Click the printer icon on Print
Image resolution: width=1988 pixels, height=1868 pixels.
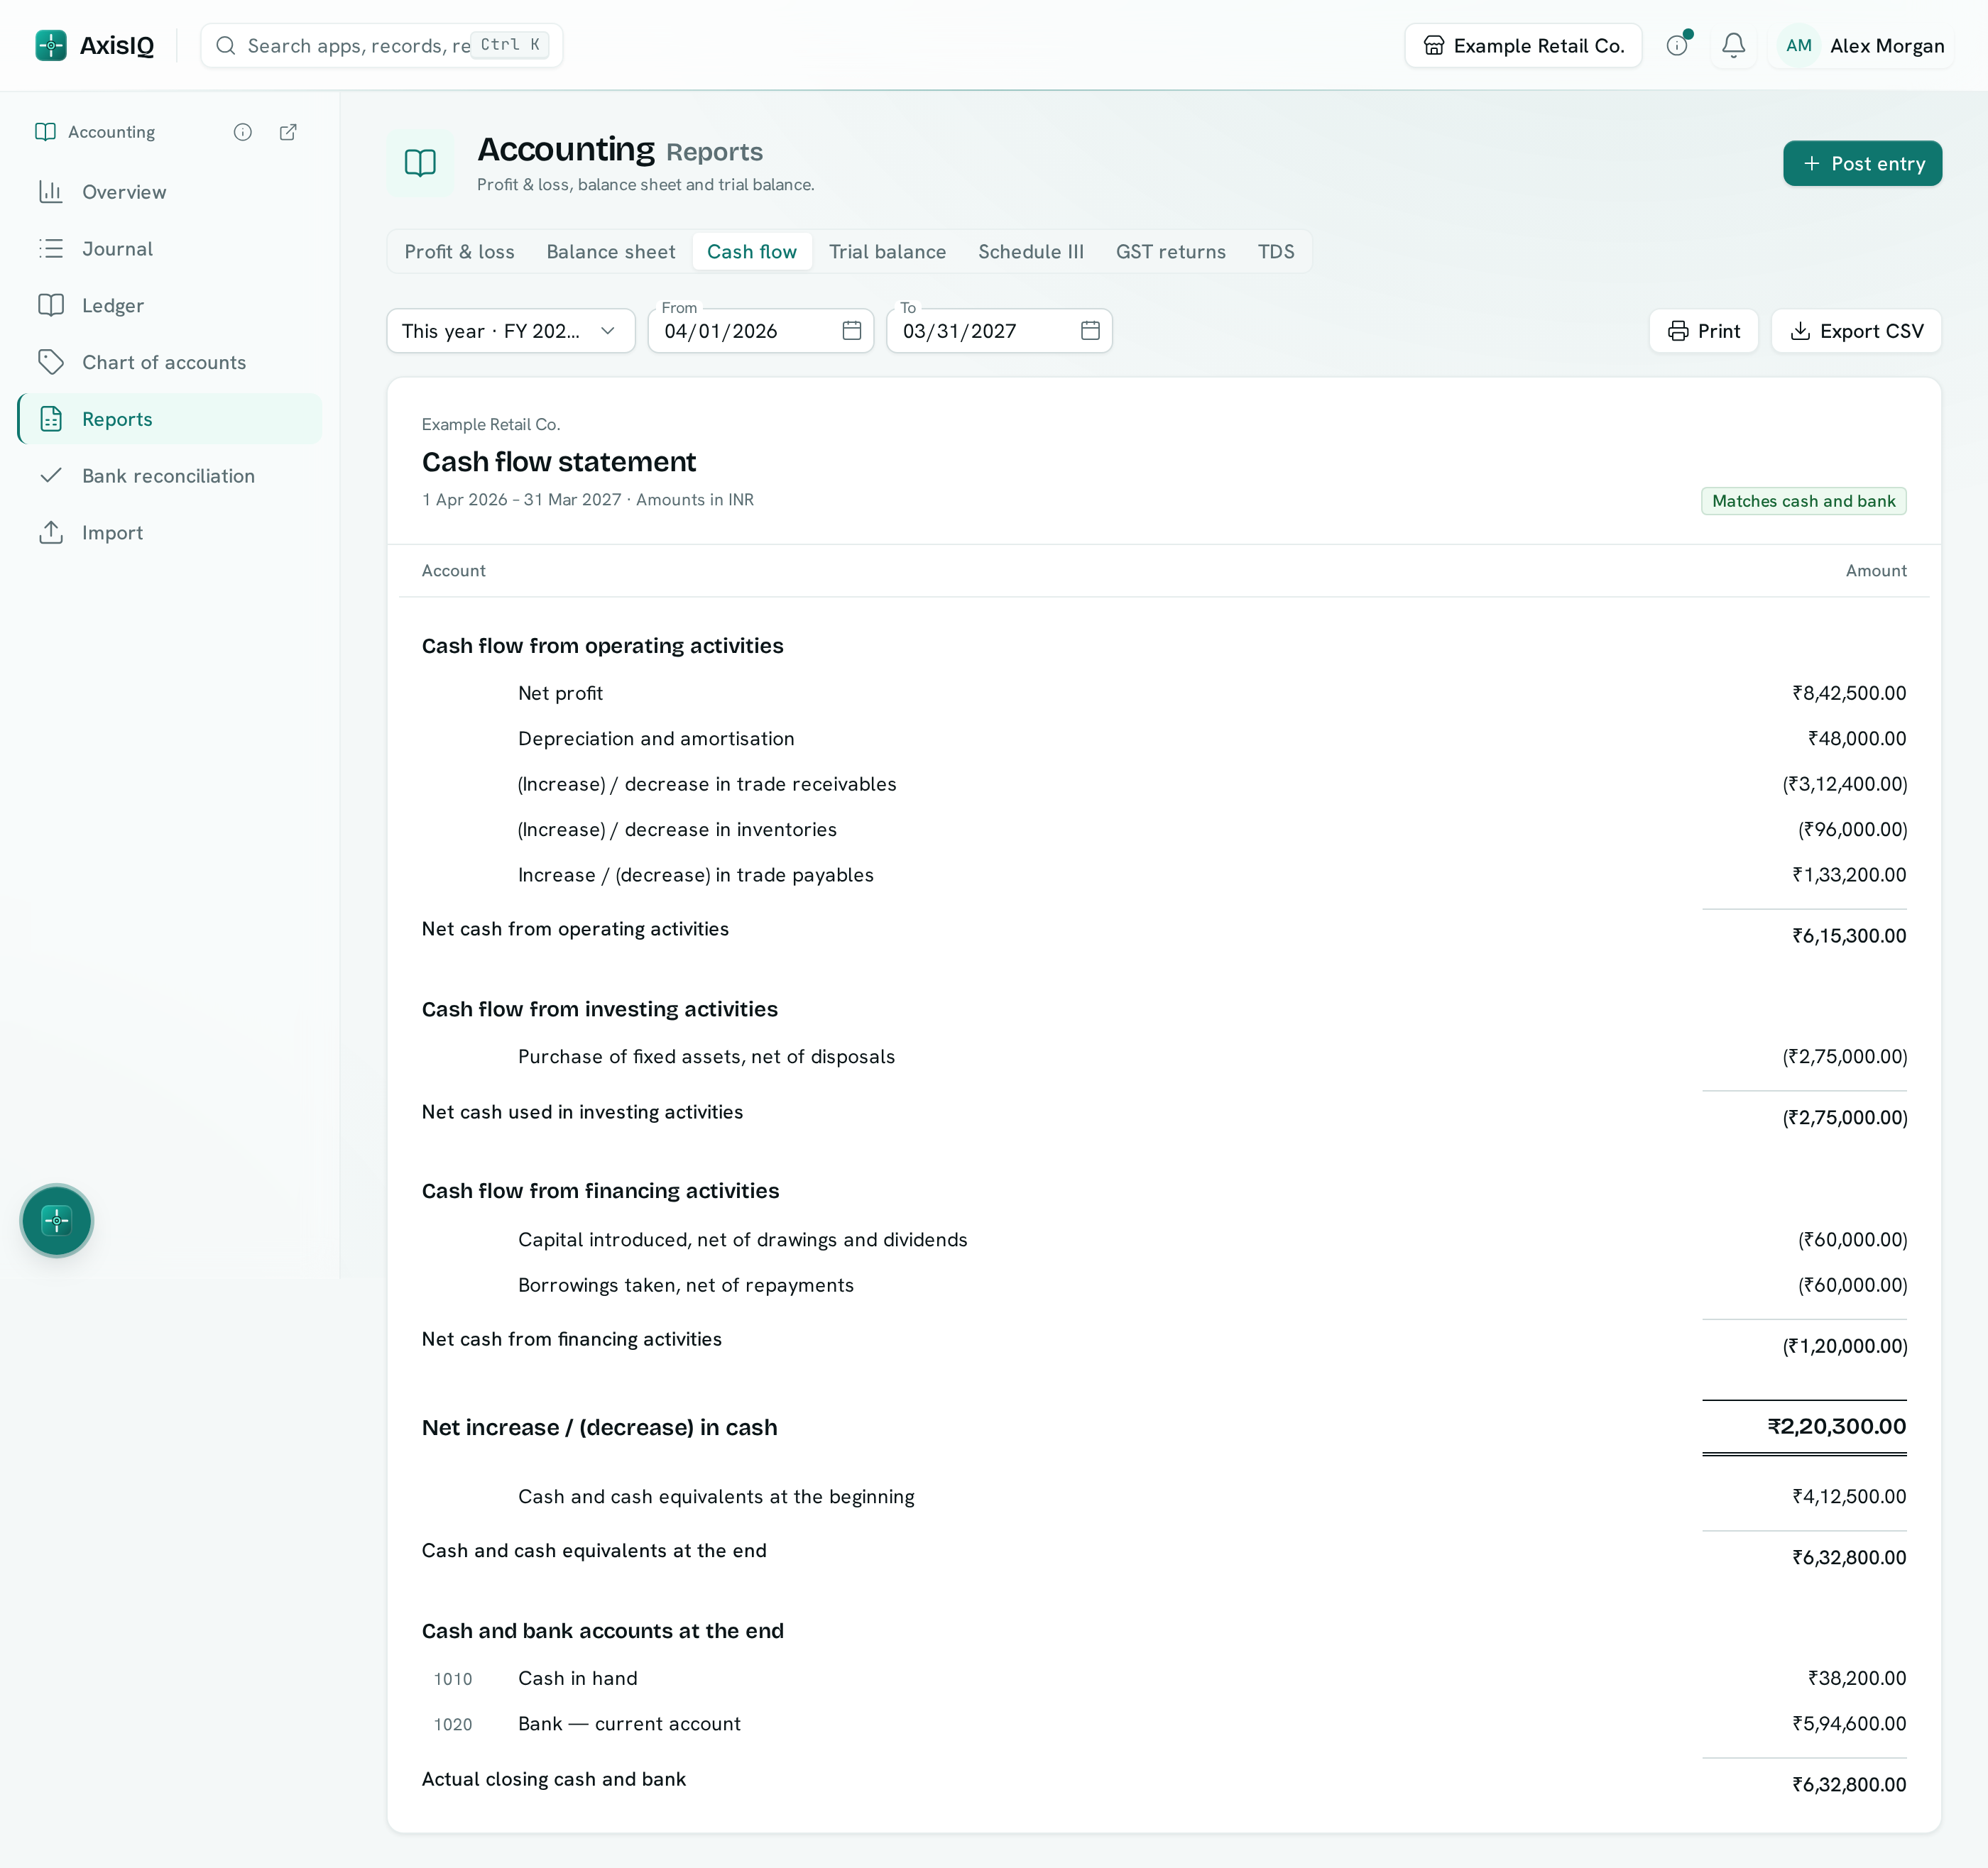point(1678,332)
